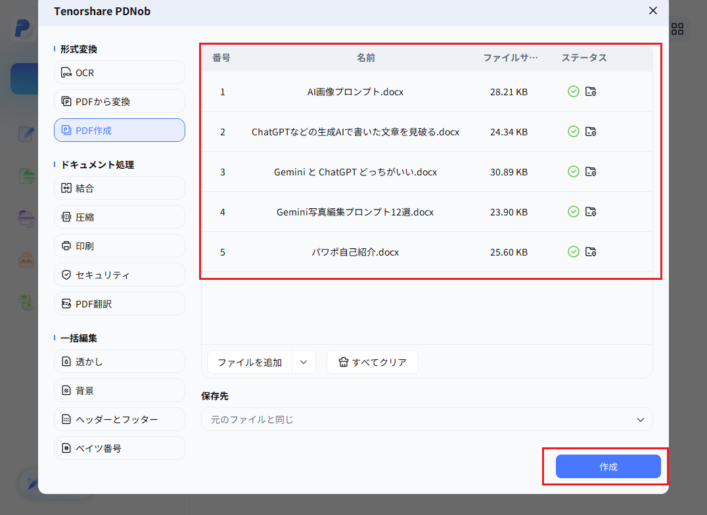Viewport: 707px width, 515px height.
Task: Click the すべてクリア button
Action: coord(373,362)
